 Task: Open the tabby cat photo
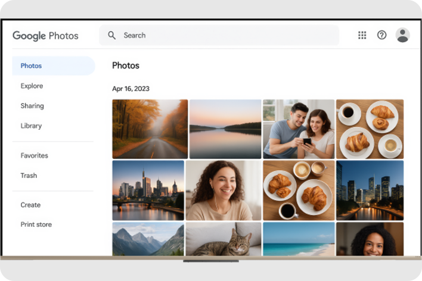coord(224,239)
